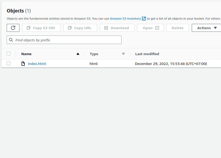
Task: Click the copy icon in Copy URL
Action: pyautogui.click(x=70, y=28)
